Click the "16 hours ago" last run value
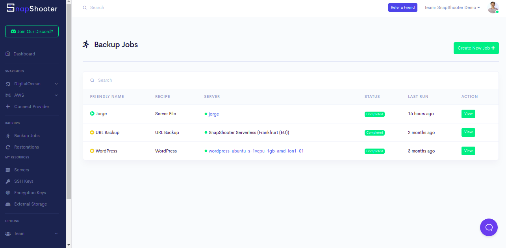The width and height of the screenshot is (506, 248). tap(421, 114)
